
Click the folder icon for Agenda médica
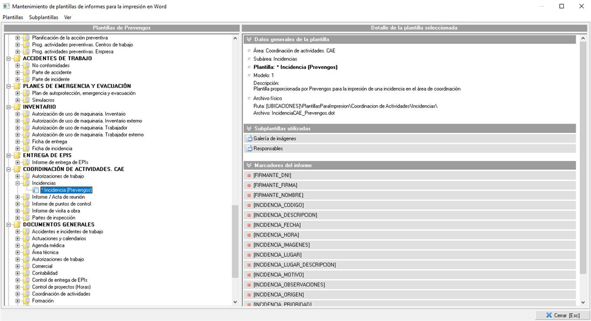(26, 245)
